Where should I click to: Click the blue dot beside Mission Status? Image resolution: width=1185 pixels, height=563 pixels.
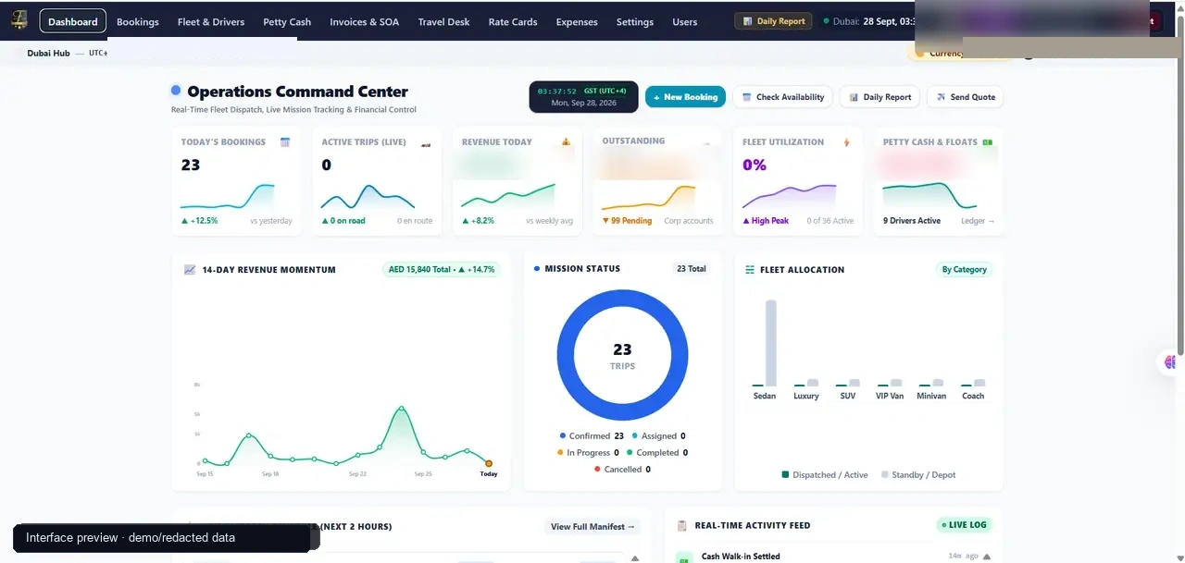pos(537,269)
